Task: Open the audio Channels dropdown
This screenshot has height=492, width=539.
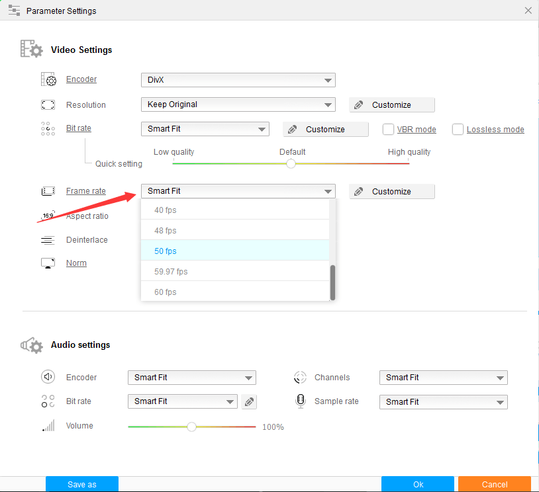Action: [x=444, y=378]
